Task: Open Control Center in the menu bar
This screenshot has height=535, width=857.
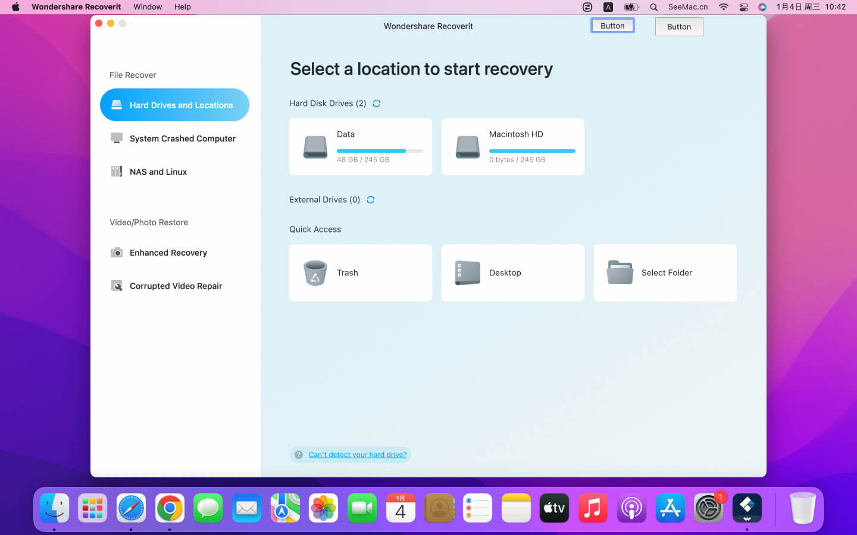Action: pyautogui.click(x=744, y=7)
